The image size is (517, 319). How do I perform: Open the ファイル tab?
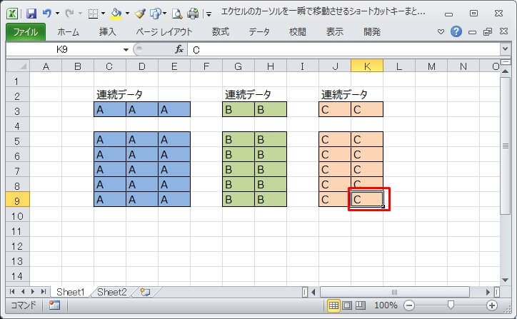tap(26, 32)
